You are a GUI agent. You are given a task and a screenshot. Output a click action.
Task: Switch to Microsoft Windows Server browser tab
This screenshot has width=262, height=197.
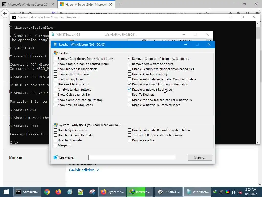(x=28, y=5)
